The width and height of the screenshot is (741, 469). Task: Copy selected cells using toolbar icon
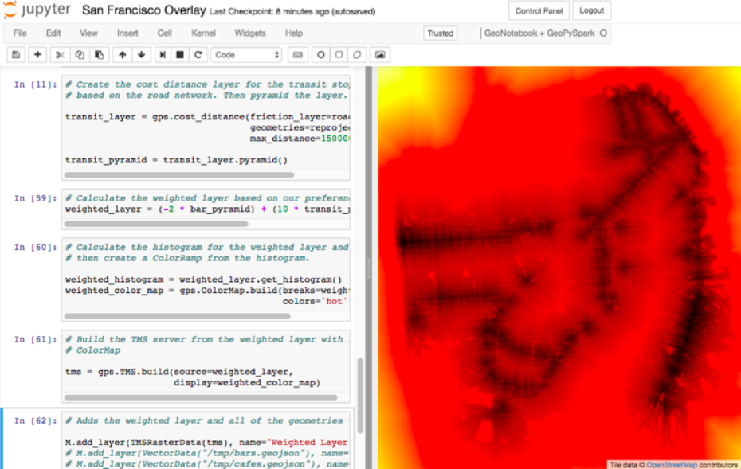point(79,55)
